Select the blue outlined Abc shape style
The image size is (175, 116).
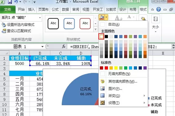(x=69, y=24)
